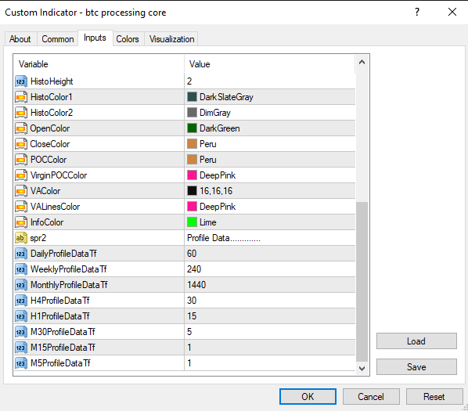Open the Visualization tab
This screenshot has height=411, width=468.
171,39
